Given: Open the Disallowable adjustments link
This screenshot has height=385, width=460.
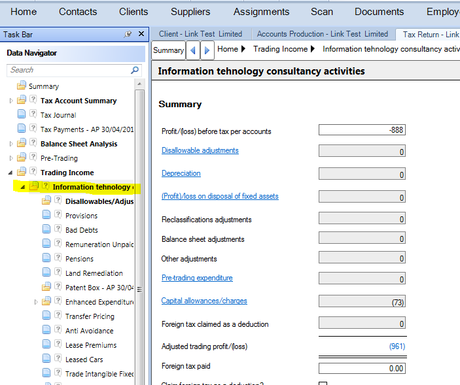Looking at the screenshot, I should coord(200,150).
